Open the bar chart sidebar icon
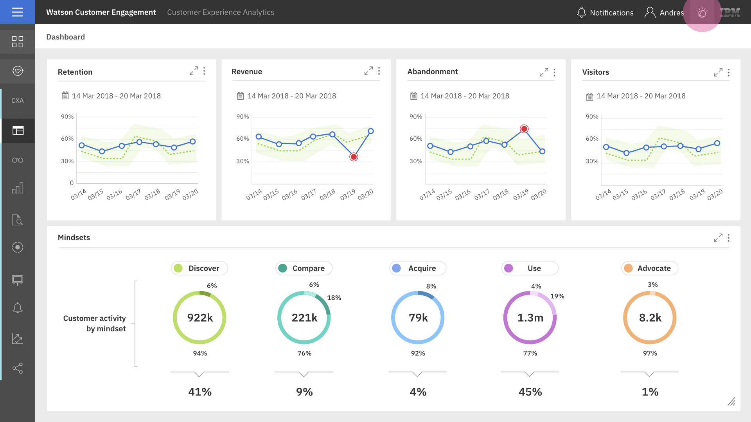The width and height of the screenshot is (751, 422). 18,188
